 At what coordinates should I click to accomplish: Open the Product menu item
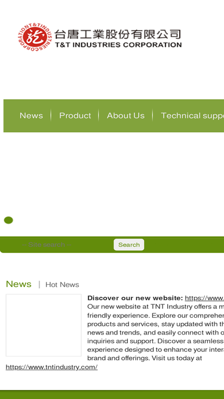(75, 115)
